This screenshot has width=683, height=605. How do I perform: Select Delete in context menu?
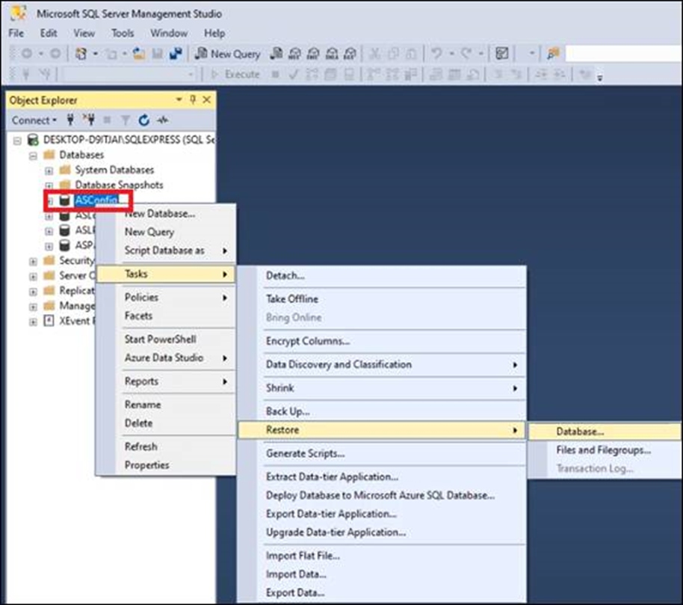[166, 423]
